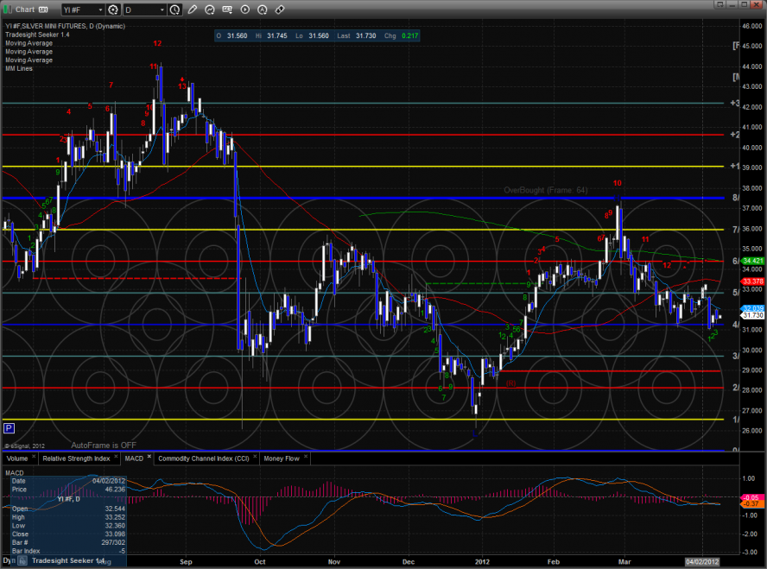
Task: Click the circled A toolbar icon
Action: [x=263, y=9]
